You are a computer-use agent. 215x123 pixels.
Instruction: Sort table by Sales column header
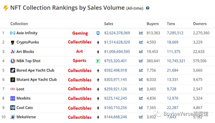pyautogui.click(x=108, y=24)
